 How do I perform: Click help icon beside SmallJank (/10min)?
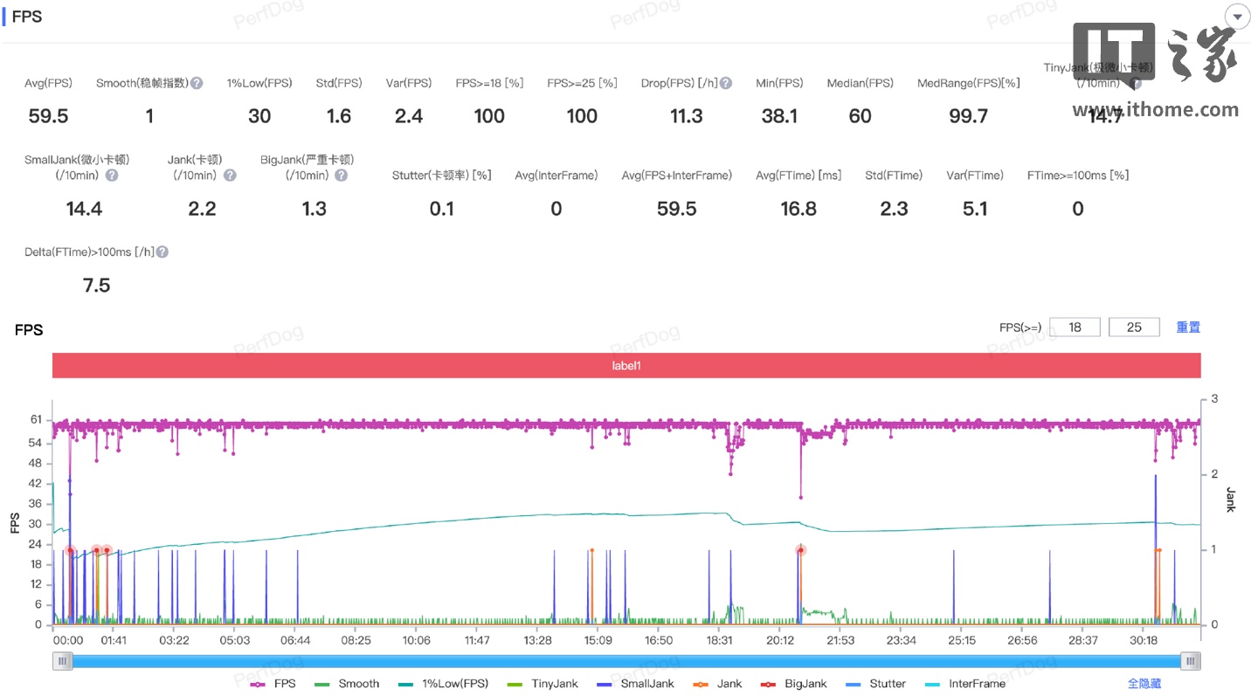coord(112,176)
